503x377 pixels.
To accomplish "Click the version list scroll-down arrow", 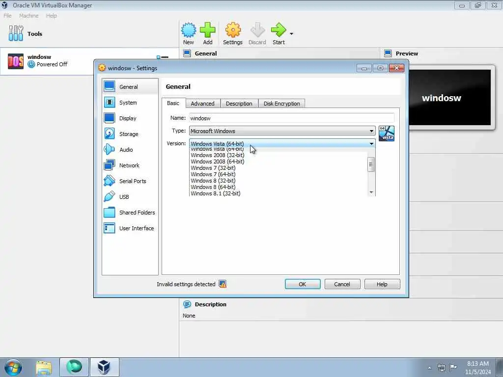I will tap(371, 192).
